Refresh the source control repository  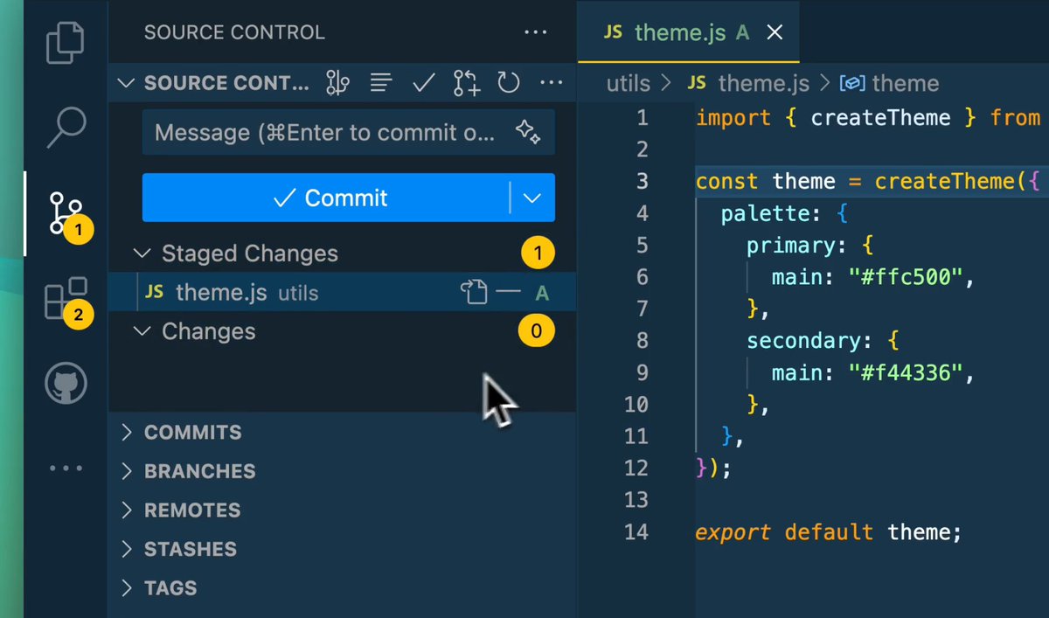click(x=509, y=83)
